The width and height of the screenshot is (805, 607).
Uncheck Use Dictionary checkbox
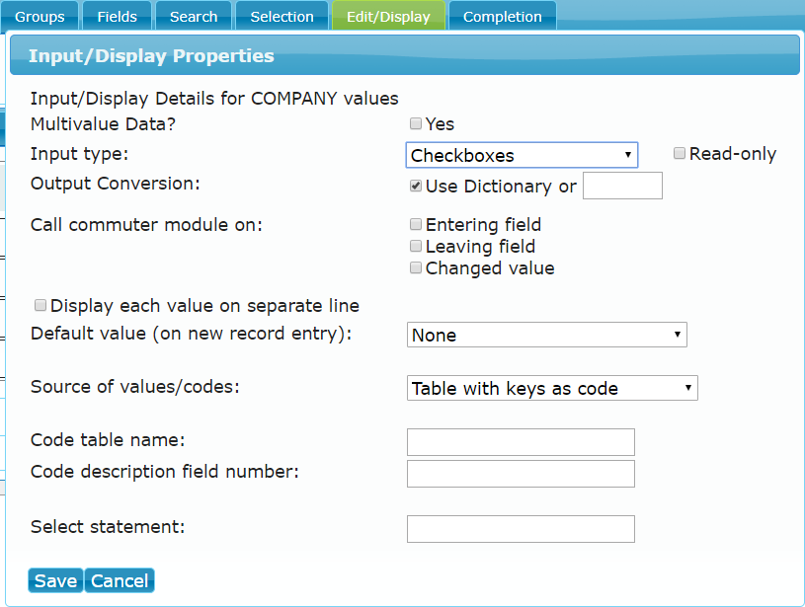click(x=416, y=186)
